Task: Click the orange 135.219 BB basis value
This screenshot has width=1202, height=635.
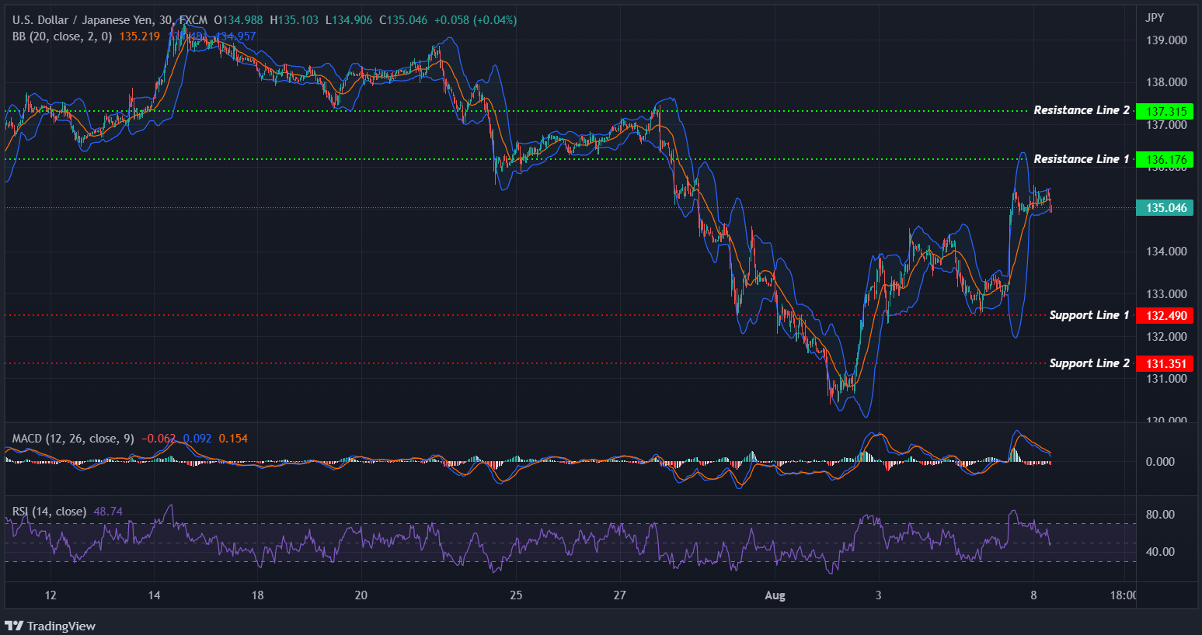Action: [x=140, y=36]
